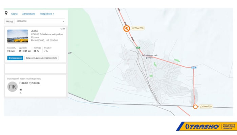This screenshot has height=135, width=237.
Task: Click the р264км750 map label
Action: pos(206,106)
